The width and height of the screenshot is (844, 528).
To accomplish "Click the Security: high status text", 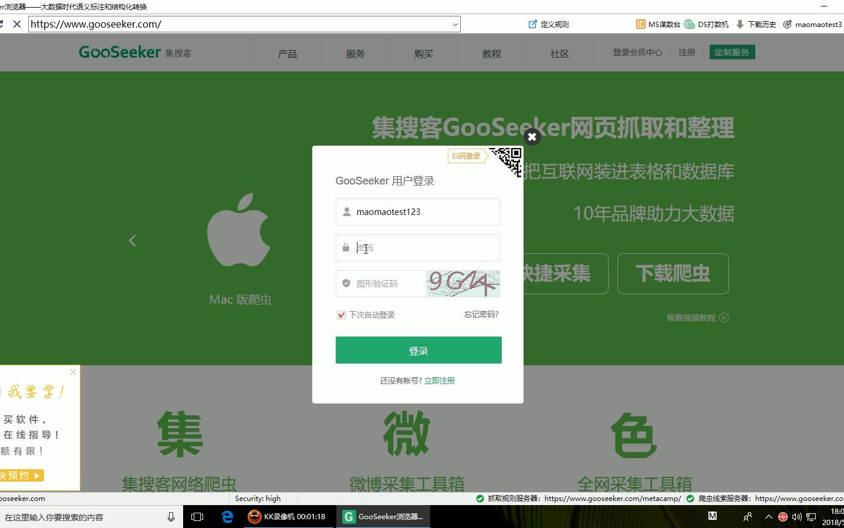I will point(258,499).
